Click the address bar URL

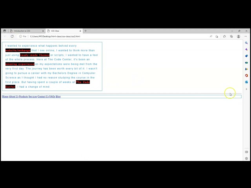(x=55, y=36)
